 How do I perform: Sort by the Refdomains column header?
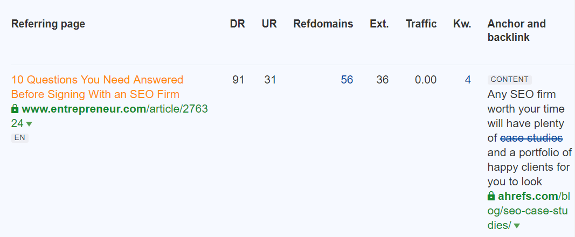coord(323,24)
